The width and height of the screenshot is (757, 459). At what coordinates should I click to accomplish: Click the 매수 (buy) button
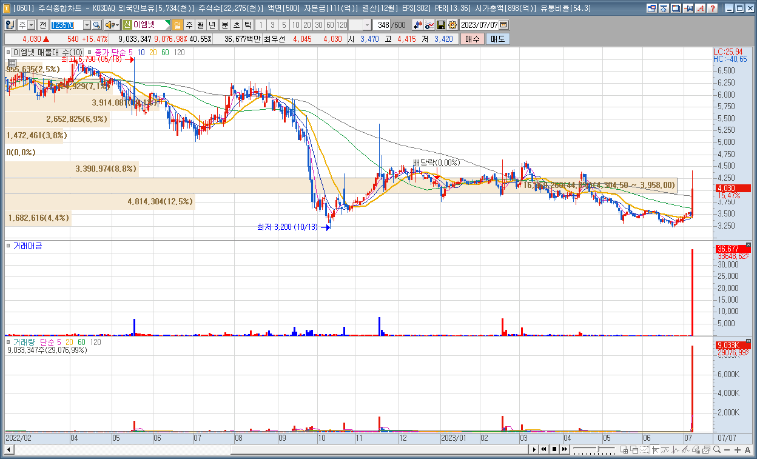click(472, 39)
